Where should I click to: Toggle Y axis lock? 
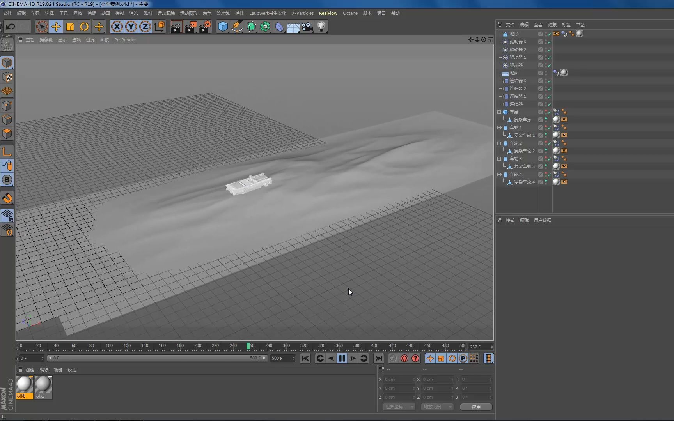pos(131,27)
